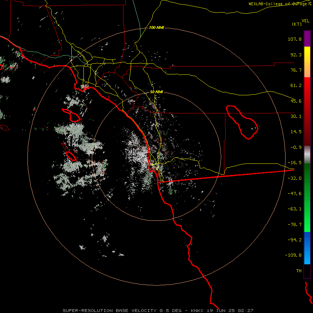Click the -16.5 scale value
313x313 pixels.
[295, 163]
